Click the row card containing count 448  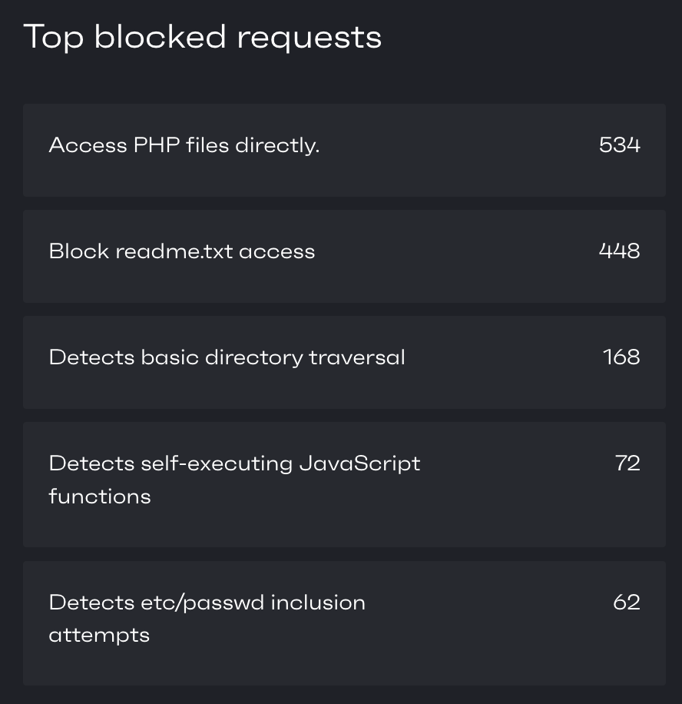point(344,257)
